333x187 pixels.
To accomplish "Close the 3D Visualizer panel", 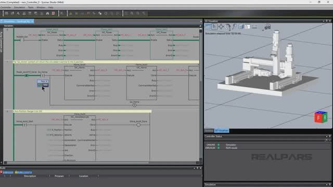I will (330, 21).
